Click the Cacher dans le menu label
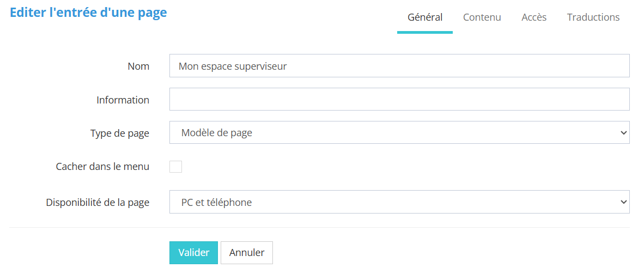 pyautogui.click(x=102, y=167)
